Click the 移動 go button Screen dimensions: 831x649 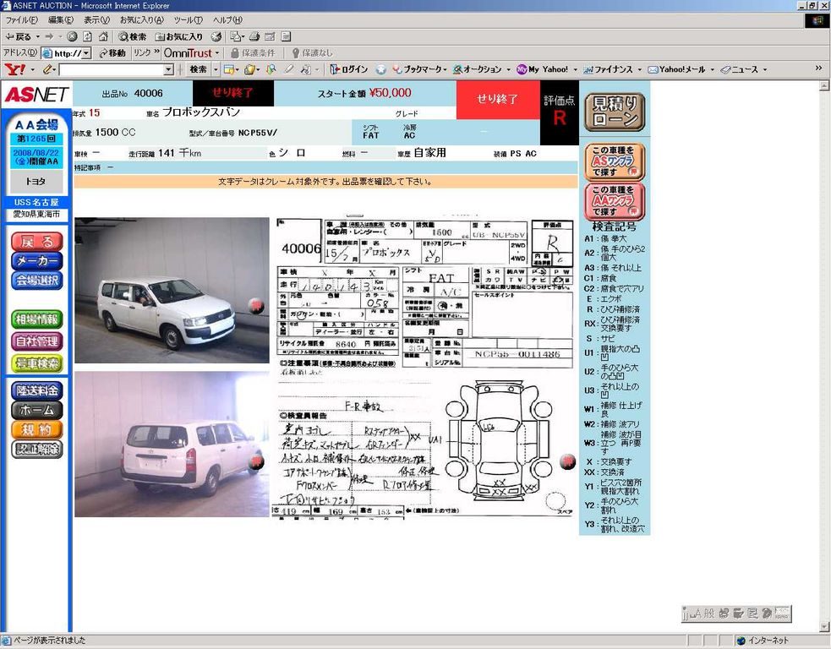[112, 53]
